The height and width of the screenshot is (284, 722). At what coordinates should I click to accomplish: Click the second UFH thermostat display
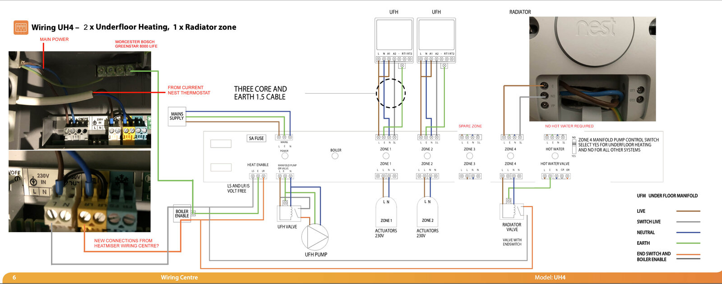436,35
